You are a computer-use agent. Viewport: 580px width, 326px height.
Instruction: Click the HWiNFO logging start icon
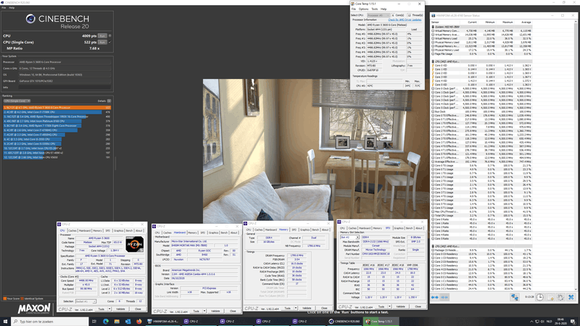pyautogui.click(x=550, y=297)
